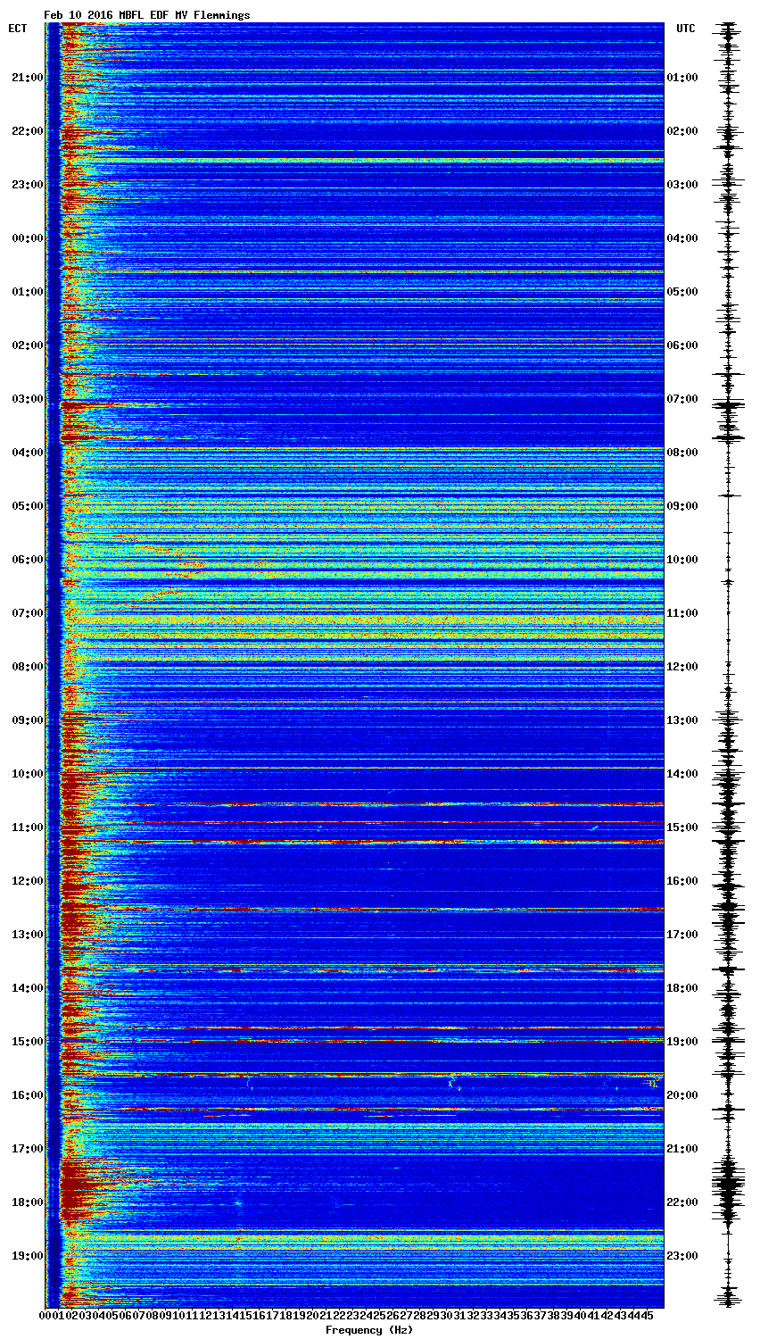Pick the 05:00 label on the UTC axis
The image size is (760, 1339).
pyautogui.click(x=682, y=292)
